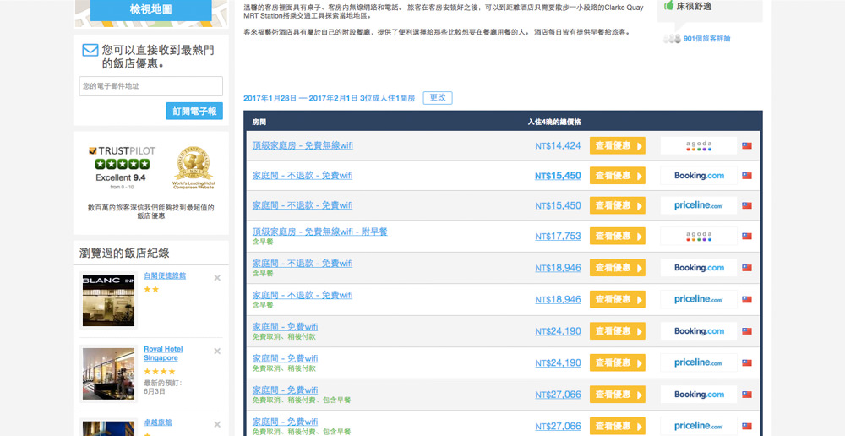
Task: Click 查看優惠 for NT$17,753 row
Action: click(617, 236)
